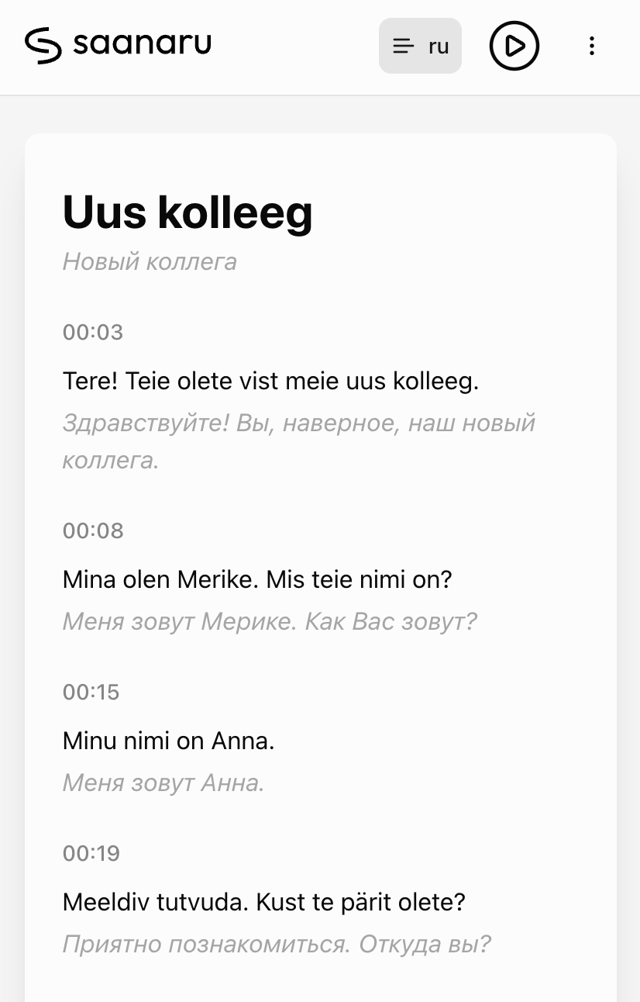Click the translation starting with "Здравствуйте!"
Viewport: 640px width, 1002px height.
(x=298, y=423)
